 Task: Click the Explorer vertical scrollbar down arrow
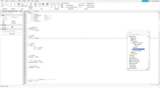pyautogui.click(x=149, y=68)
